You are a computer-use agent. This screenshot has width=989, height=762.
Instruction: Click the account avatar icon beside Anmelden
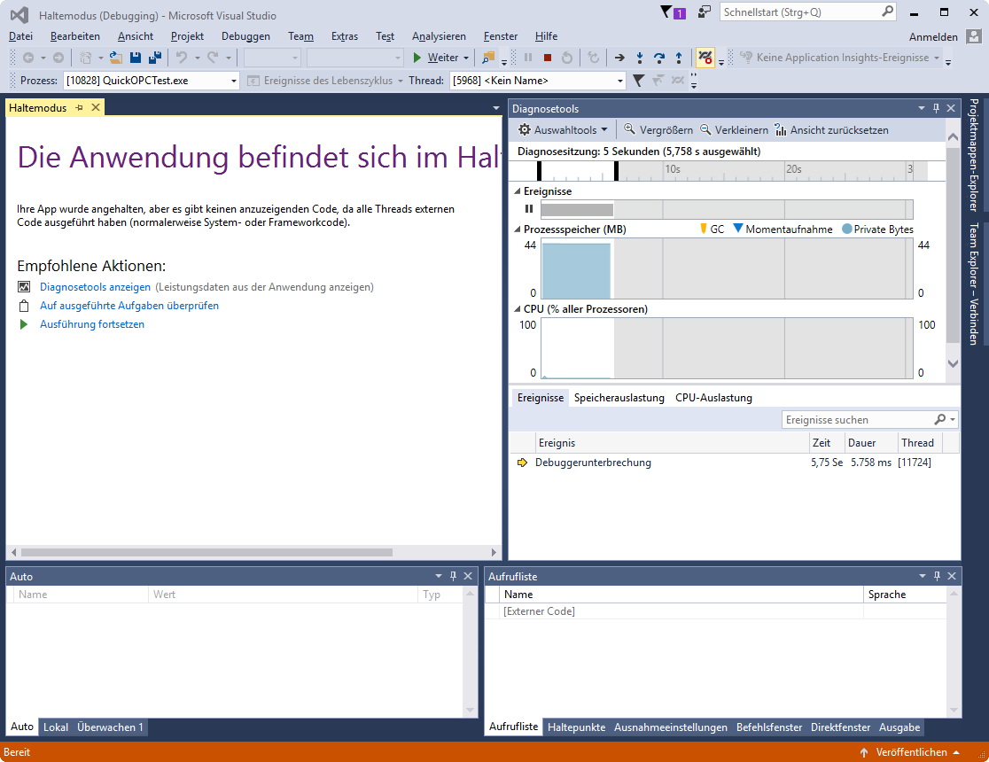coord(974,36)
